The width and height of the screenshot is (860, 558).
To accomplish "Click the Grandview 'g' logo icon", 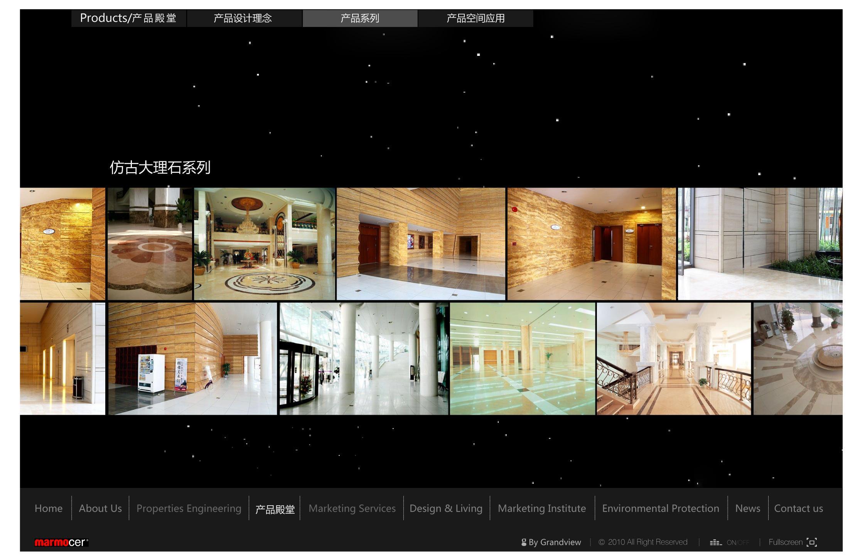I will tap(524, 543).
